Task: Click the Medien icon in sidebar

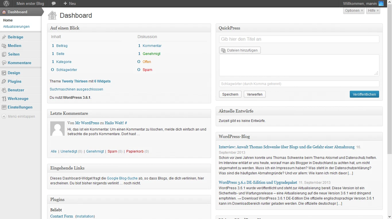Action: pyautogui.click(x=4, y=46)
